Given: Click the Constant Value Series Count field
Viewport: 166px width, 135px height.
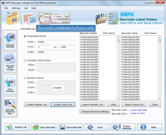Looking at the screenshot, I should click(56, 70).
